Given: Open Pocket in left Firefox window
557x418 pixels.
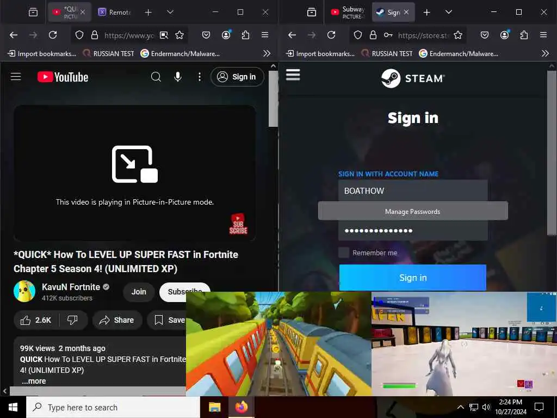Looking at the screenshot, I should pyautogui.click(x=206, y=35).
